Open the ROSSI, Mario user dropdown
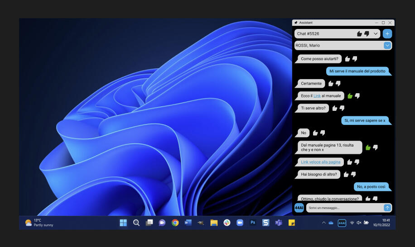415x247 pixels. (387, 45)
